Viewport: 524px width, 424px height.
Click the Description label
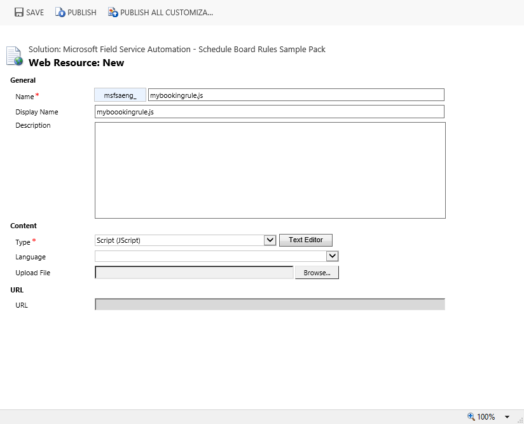pos(33,126)
